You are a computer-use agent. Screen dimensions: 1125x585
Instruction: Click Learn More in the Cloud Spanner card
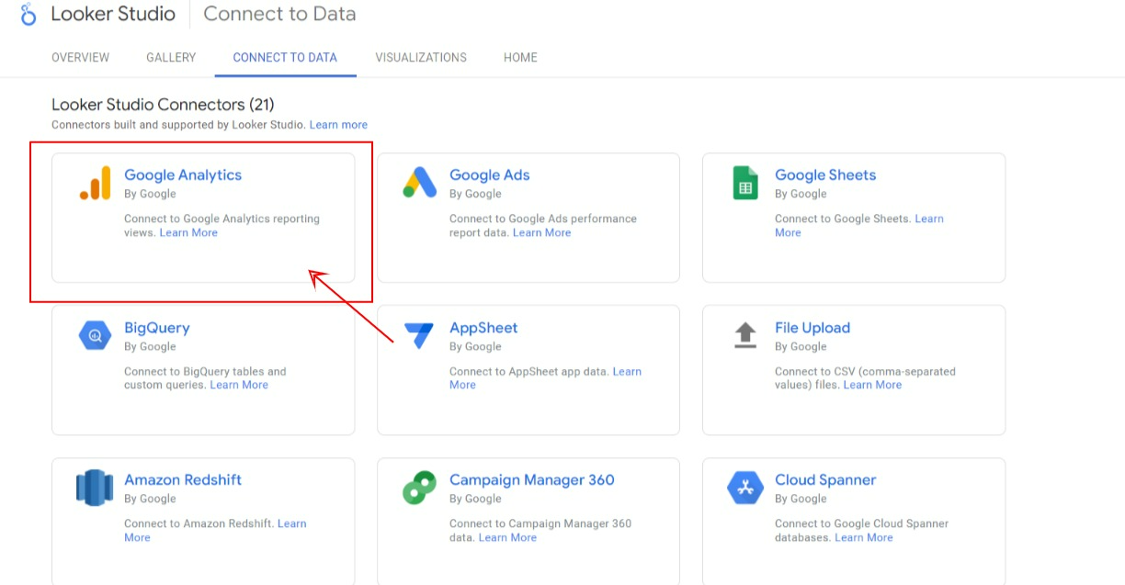[864, 537]
